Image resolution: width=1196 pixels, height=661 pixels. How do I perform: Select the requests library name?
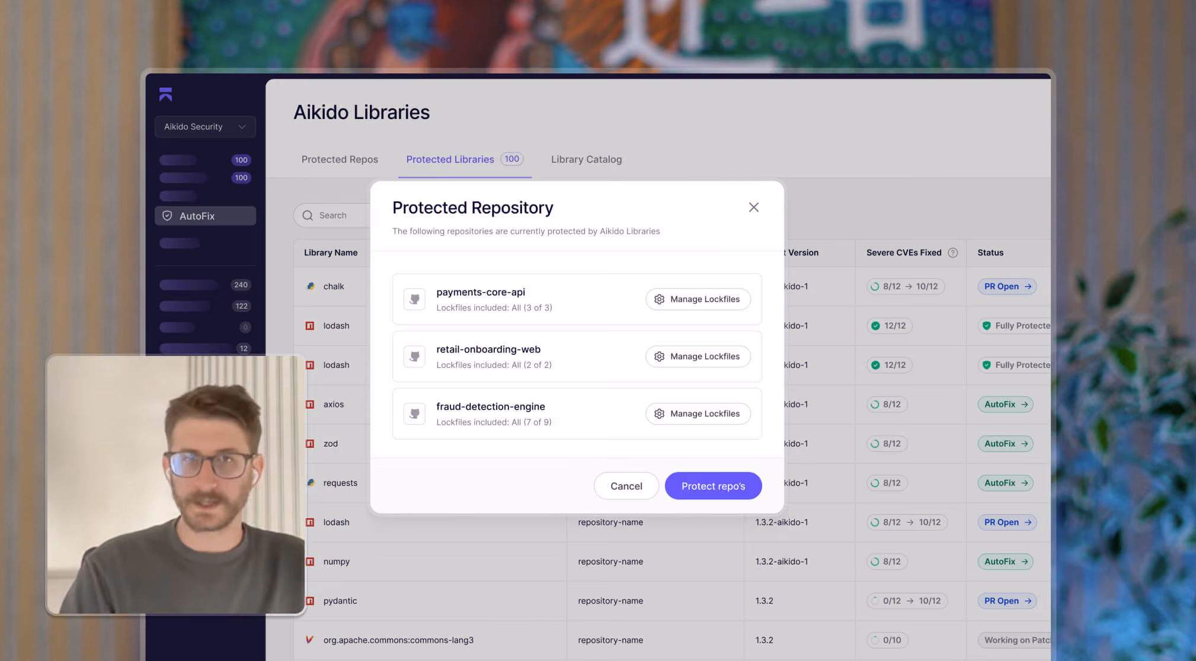point(340,483)
